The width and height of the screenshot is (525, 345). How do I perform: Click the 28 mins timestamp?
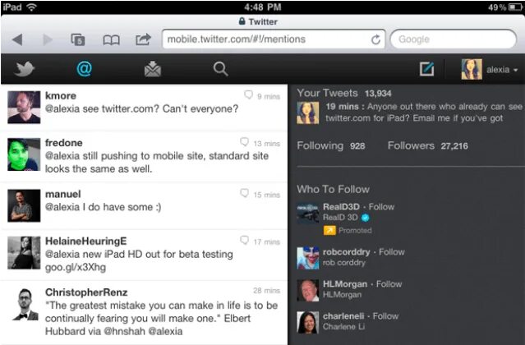(266, 291)
